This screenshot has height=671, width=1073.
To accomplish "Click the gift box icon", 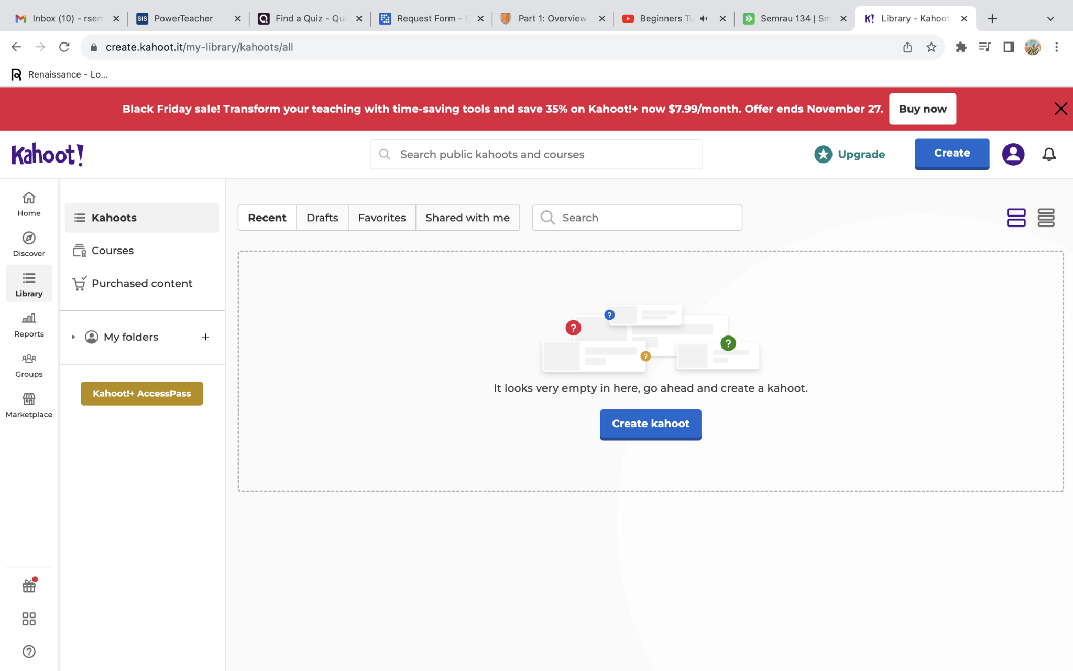I will [29, 586].
